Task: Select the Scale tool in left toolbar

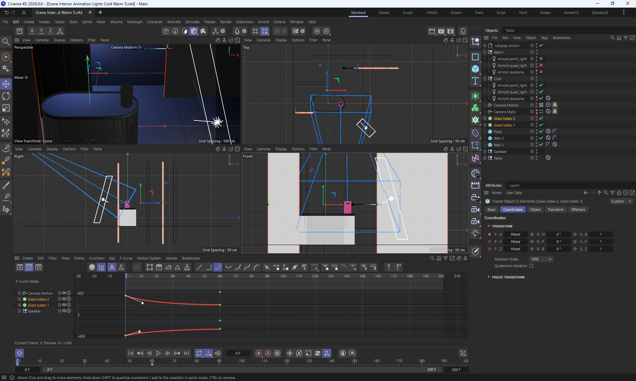Action: click(x=6, y=108)
